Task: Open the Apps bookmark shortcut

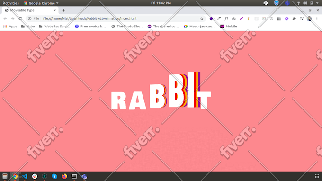Action: coord(10,27)
